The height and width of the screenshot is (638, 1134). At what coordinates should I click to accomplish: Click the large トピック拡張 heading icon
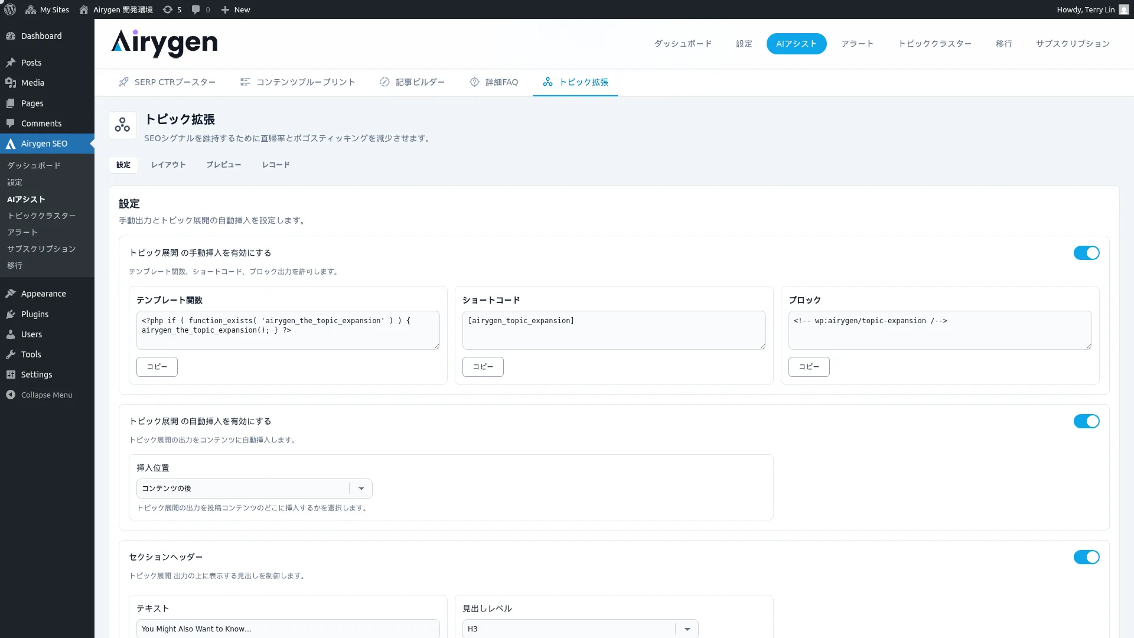123,125
